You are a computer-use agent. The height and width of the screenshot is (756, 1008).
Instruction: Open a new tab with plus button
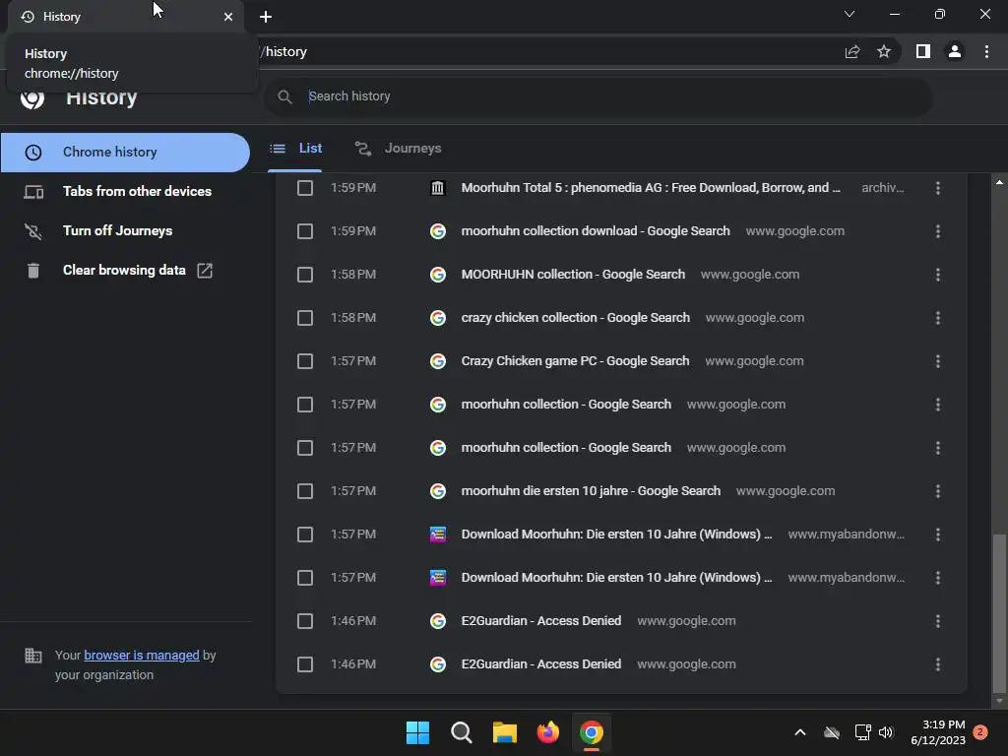[266, 17]
